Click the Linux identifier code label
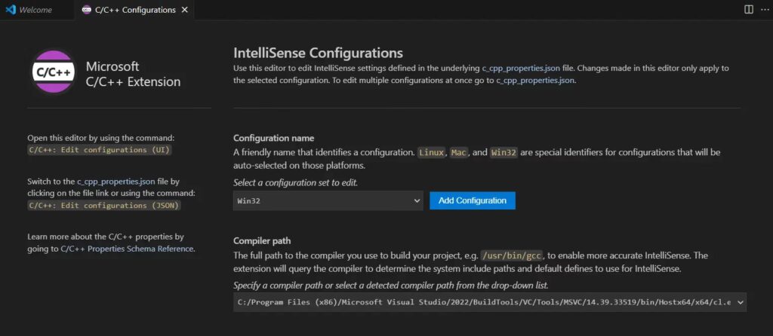This screenshot has width=773, height=336. pyautogui.click(x=433, y=152)
